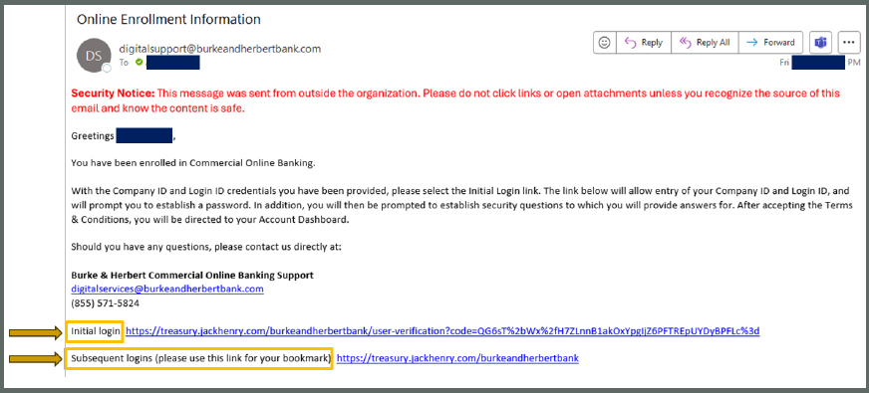Click the red Security Notice label
This screenshot has width=869, height=393.
pyautogui.click(x=113, y=94)
